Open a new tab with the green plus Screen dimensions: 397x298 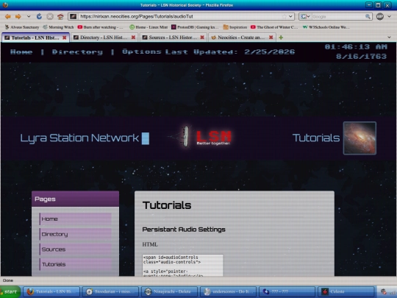281,38
